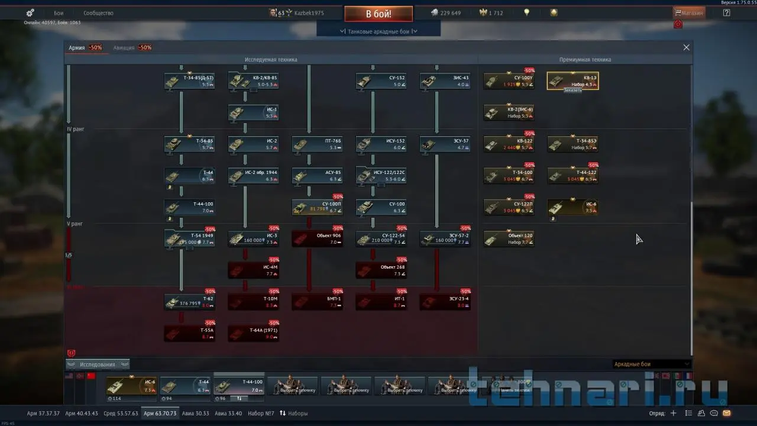Open the Наборы presets list

[293, 413]
